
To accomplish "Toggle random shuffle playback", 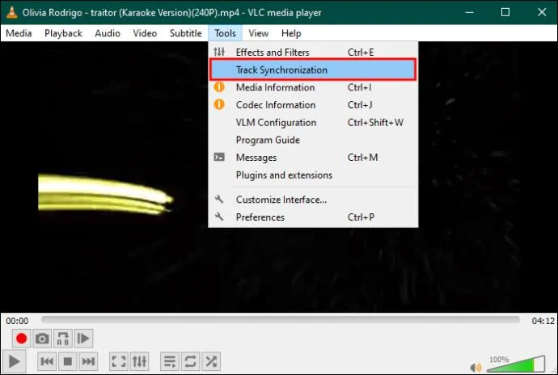I will click(211, 362).
